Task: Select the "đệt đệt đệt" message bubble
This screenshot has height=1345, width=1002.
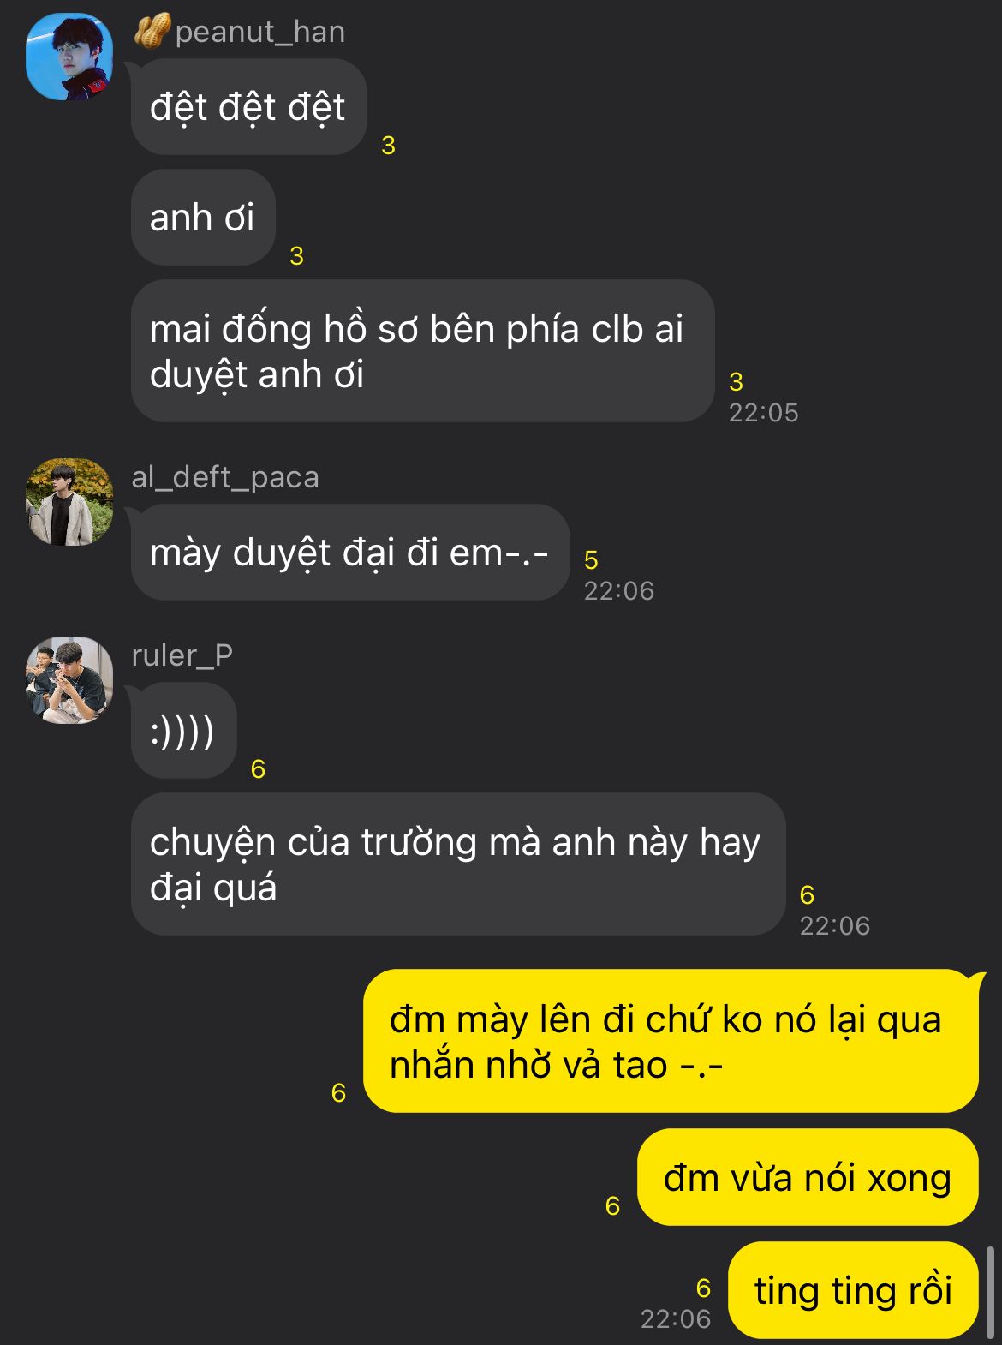Action: pos(248,107)
